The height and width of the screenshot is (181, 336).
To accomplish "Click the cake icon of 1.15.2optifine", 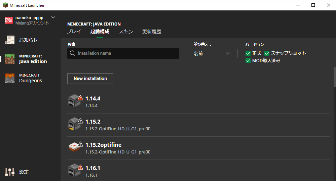I will point(74,147).
